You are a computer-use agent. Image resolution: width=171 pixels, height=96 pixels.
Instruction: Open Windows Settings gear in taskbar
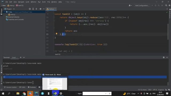point(61,94)
